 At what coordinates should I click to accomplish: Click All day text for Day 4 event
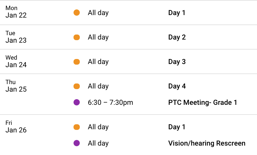coord(98,86)
